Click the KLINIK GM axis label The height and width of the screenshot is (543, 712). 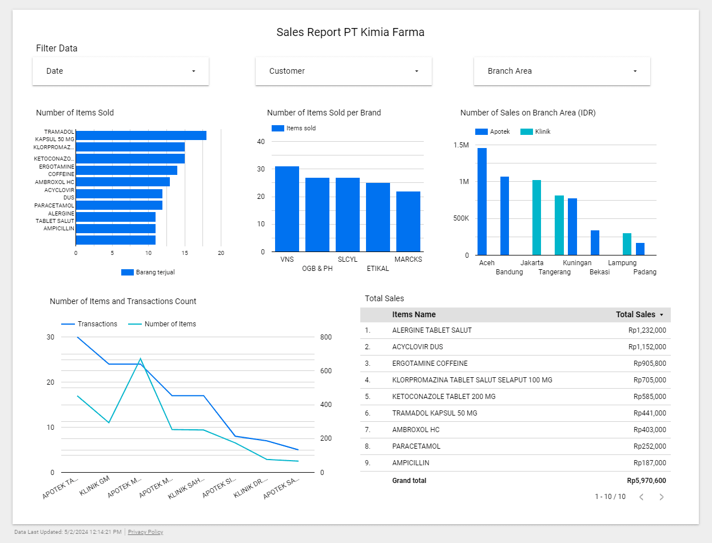(94, 486)
